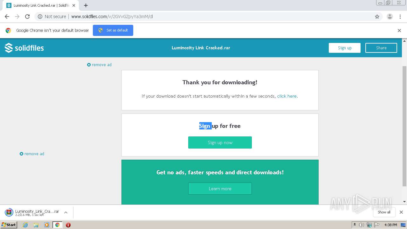Screen dimensions: 407x229
Task: Open a new tab with the plus button
Action: [x=86, y=5]
